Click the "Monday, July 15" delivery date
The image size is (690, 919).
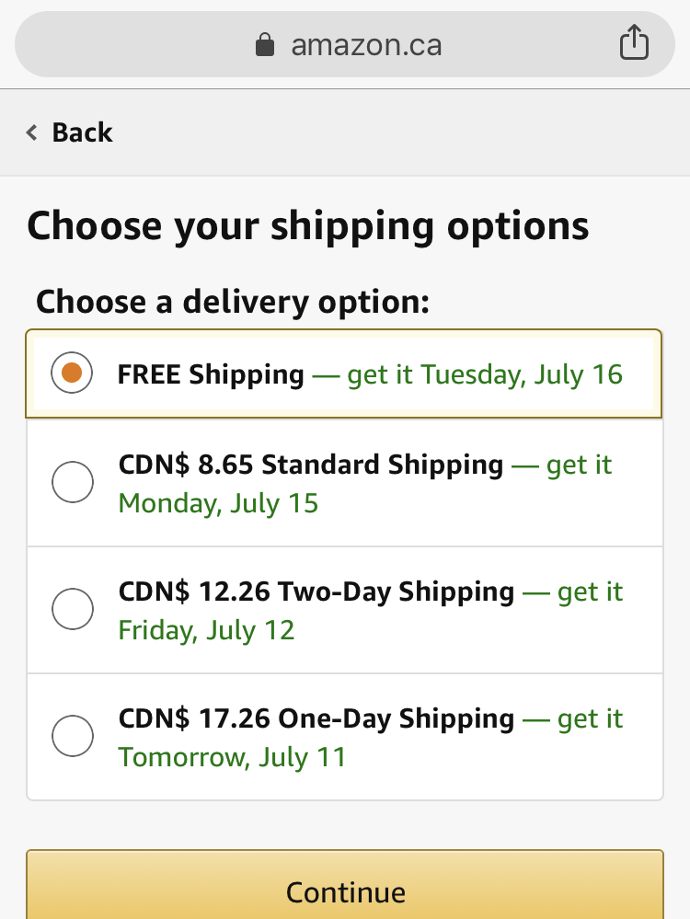218,503
